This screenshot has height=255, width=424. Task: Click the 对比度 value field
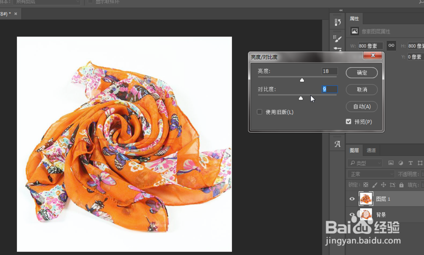pos(329,89)
